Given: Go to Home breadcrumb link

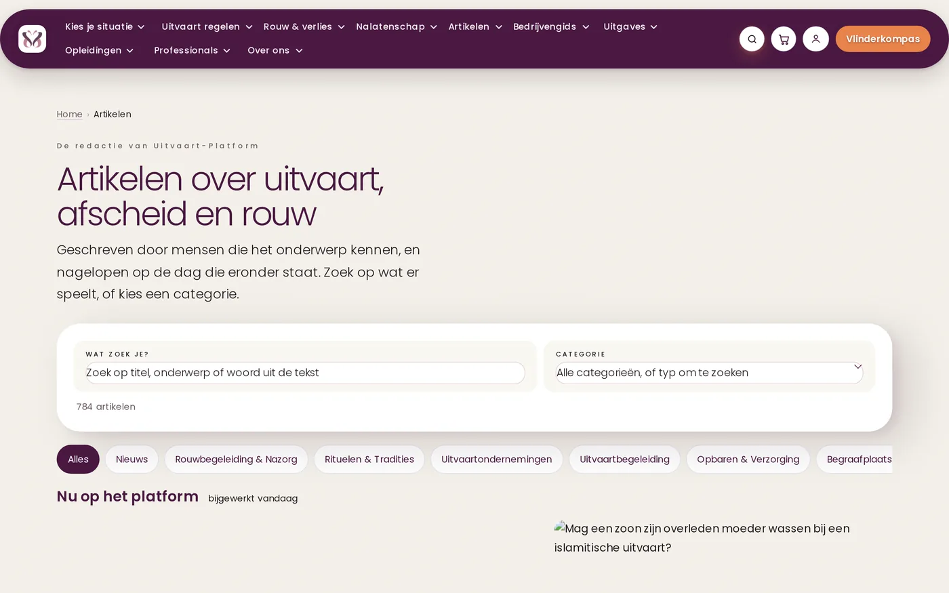Looking at the screenshot, I should 69,114.
